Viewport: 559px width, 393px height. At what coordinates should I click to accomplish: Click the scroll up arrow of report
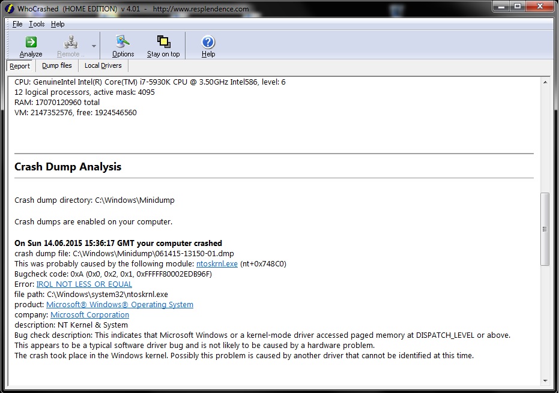[x=545, y=82]
